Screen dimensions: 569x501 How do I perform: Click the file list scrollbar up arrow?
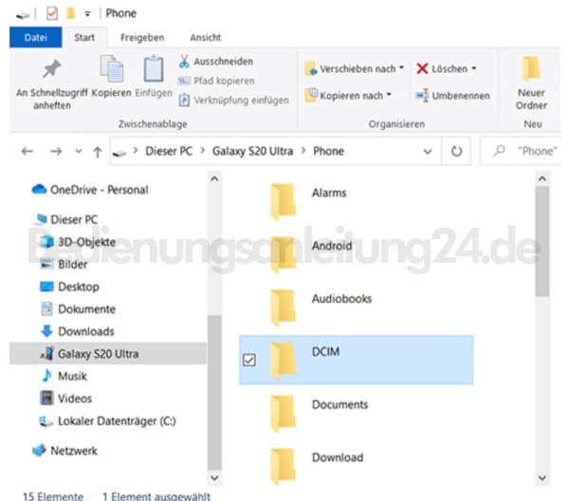[x=542, y=179]
